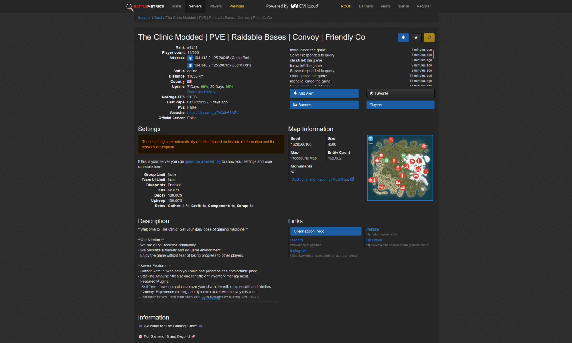Click Steam connect icon for Game Port address
The image size is (572, 343).
point(190,58)
